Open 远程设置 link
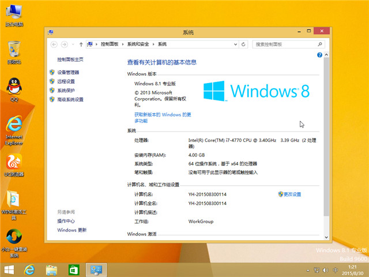The width and height of the screenshot is (369, 277). [66, 81]
